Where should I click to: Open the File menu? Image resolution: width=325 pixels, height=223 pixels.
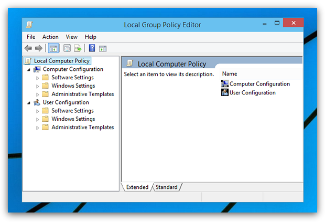click(x=31, y=37)
